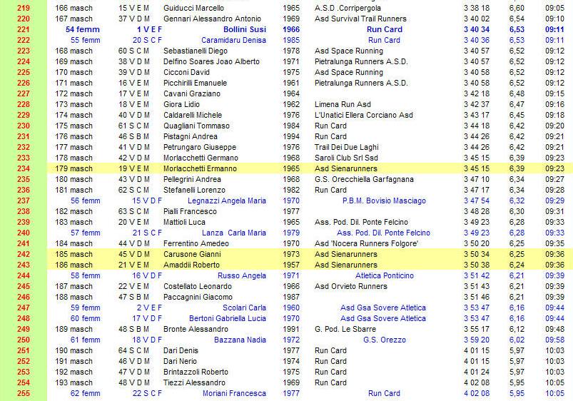Click row header 234
The height and width of the screenshot is (401, 573).
[x=24, y=168]
